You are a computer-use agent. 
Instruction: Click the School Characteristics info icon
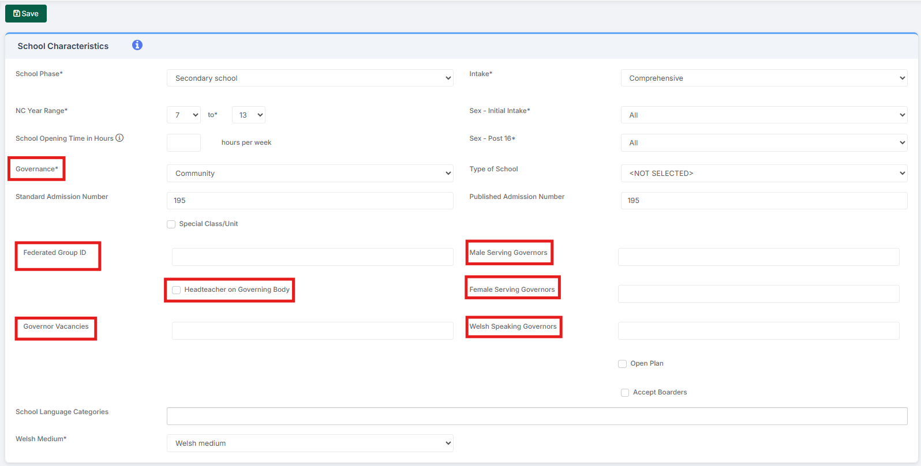point(137,45)
